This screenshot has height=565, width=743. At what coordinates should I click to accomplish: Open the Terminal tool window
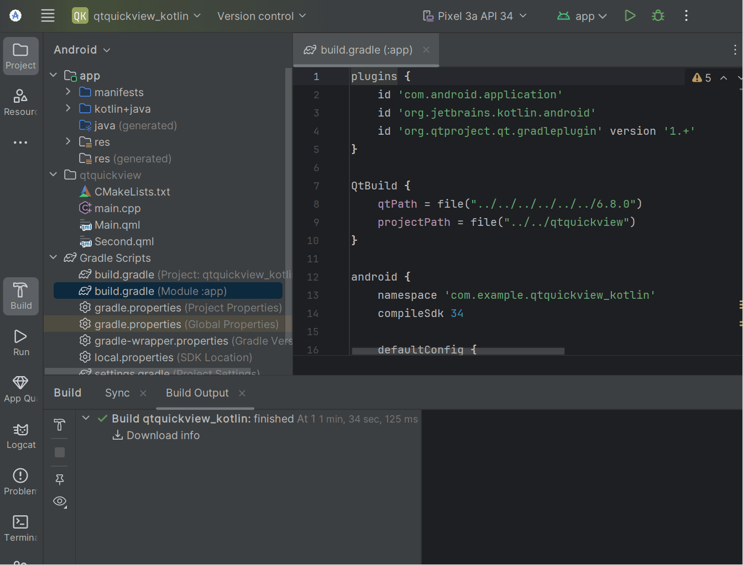click(20, 529)
